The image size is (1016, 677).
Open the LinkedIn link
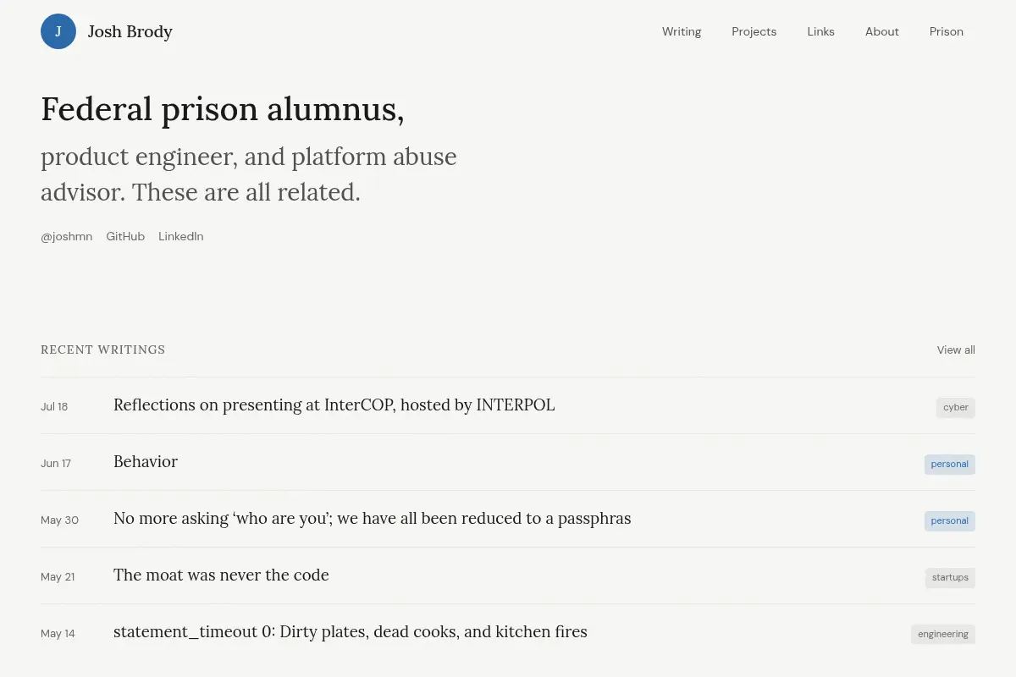(x=180, y=237)
